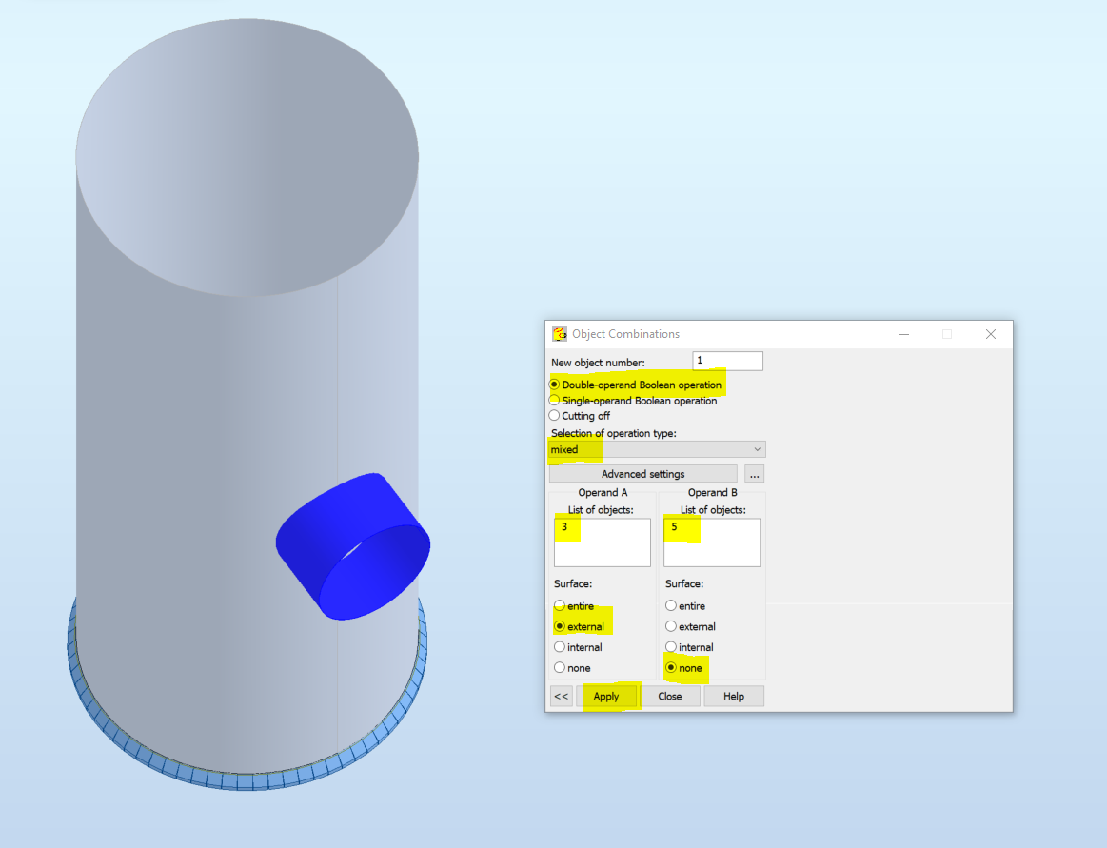Open the operation type dropdown showing mixed
The width and height of the screenshot is (1107, 848).
758,448
